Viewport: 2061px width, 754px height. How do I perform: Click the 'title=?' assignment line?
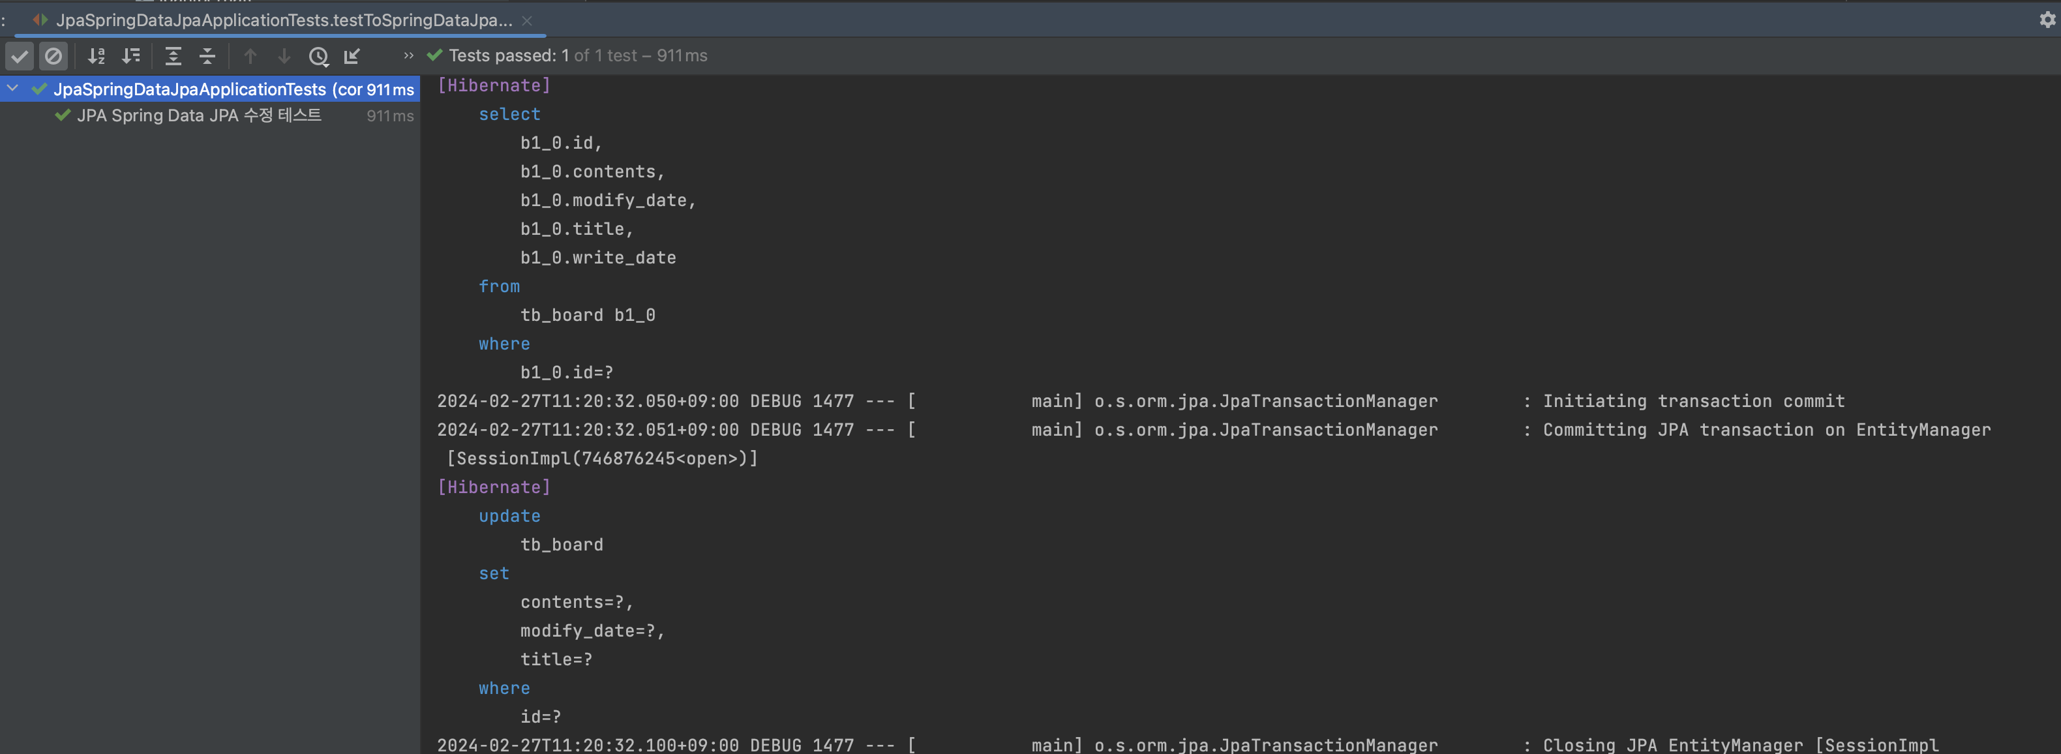coord(556,659)
